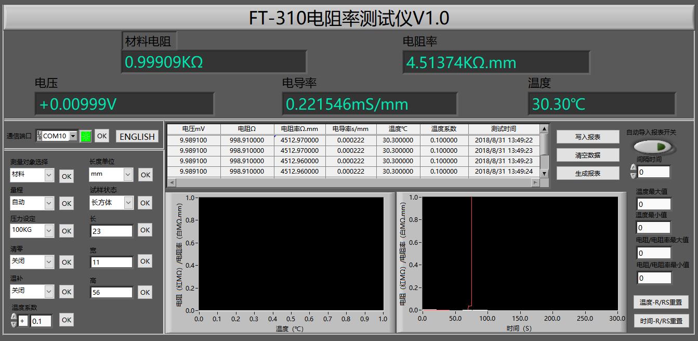Click the green serial port status indicator
Screen dimensions: 698x341
pos(86,136)
